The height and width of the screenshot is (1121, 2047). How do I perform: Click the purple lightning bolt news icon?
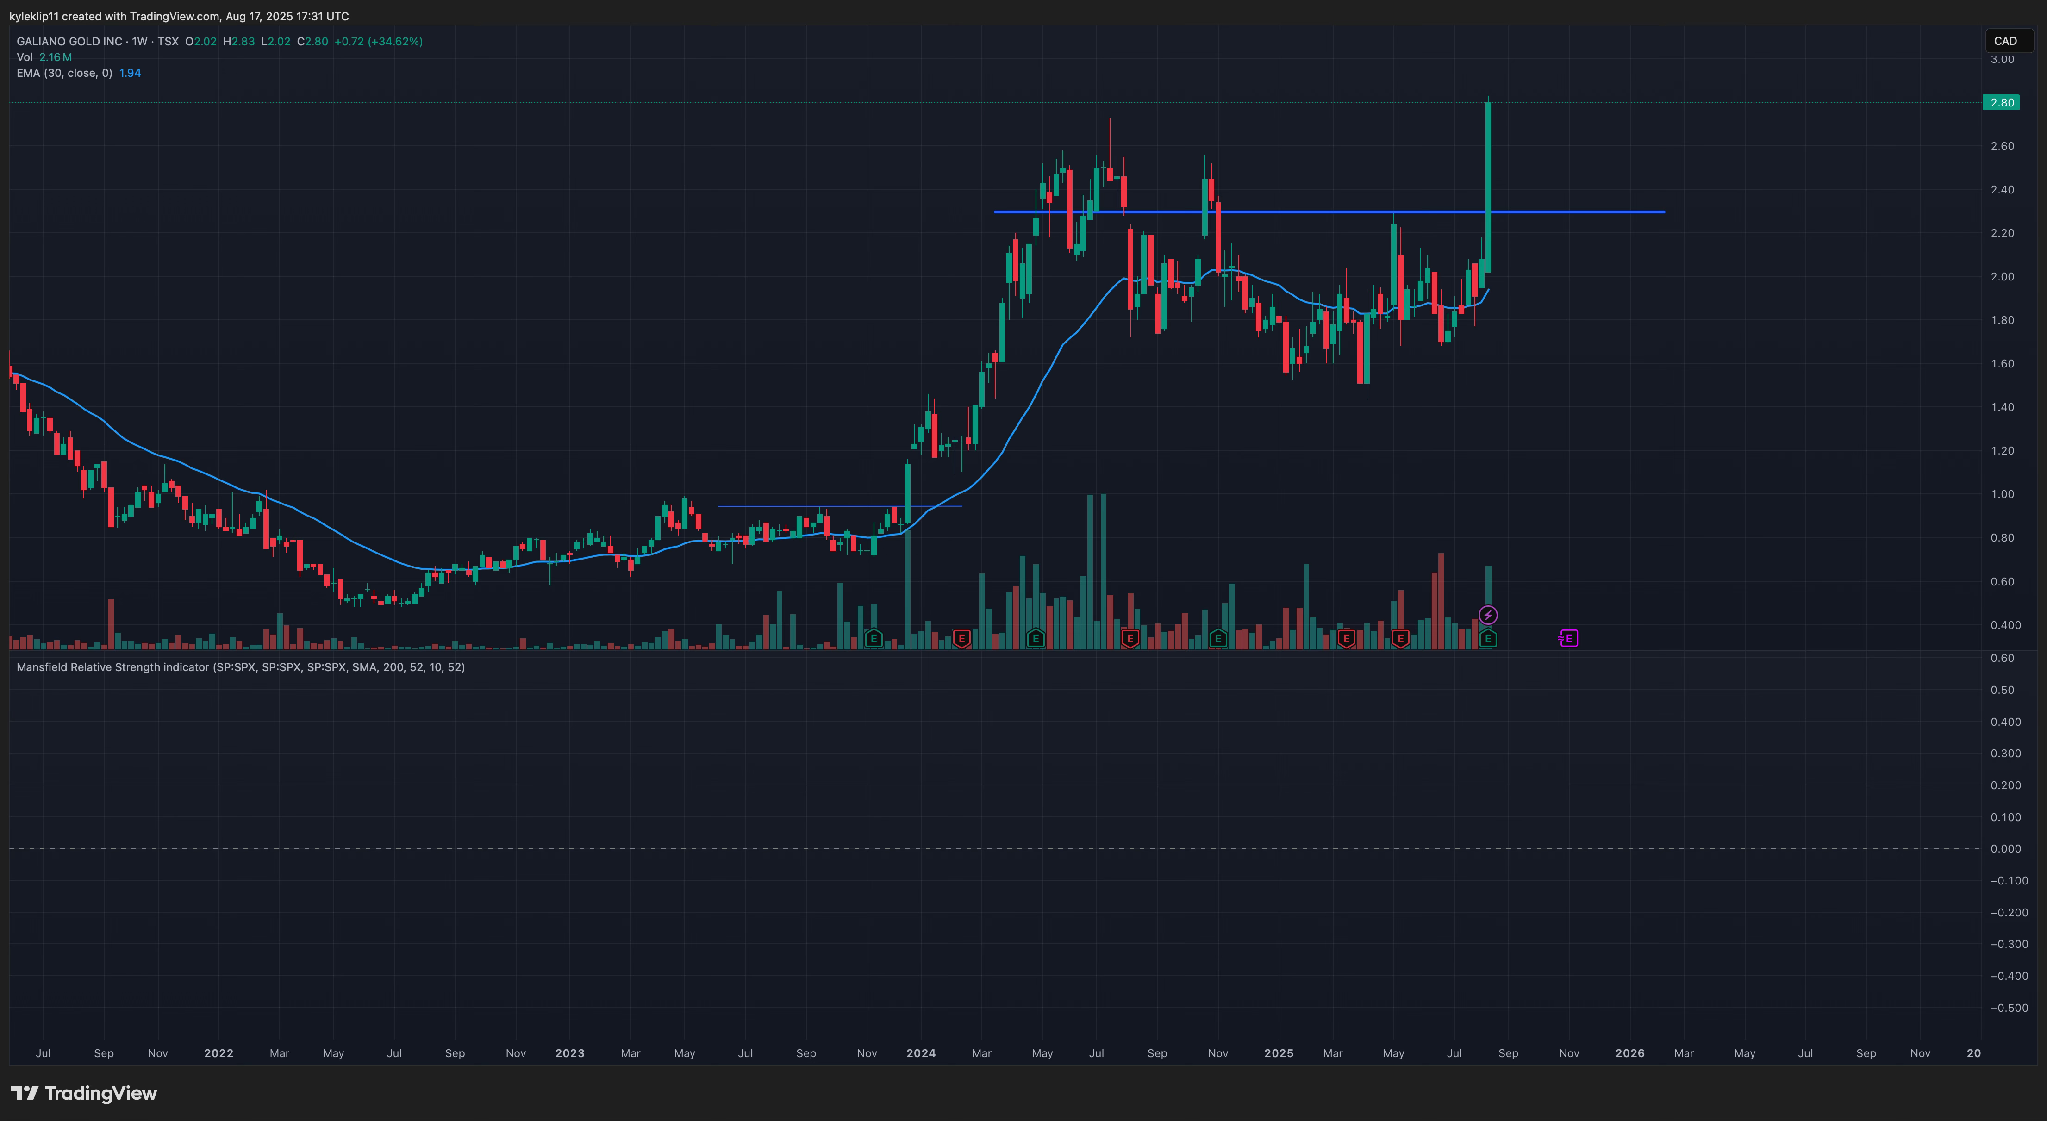tap(1488, 615)
